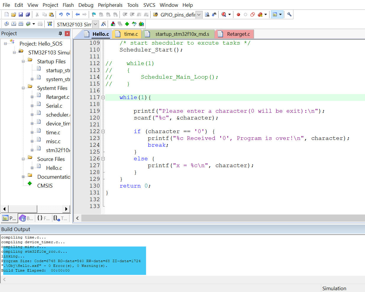Screen dimensions: 365x292
Task: Open Options for Target with the magic wand icon
Action: (x=104, y=24)
